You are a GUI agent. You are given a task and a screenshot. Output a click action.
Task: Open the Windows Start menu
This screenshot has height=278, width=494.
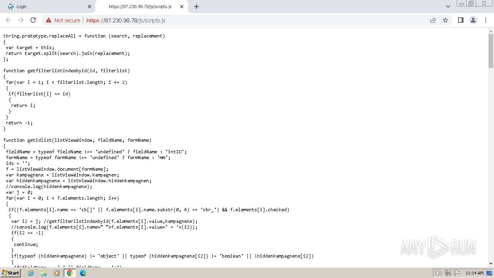point(11,273)
